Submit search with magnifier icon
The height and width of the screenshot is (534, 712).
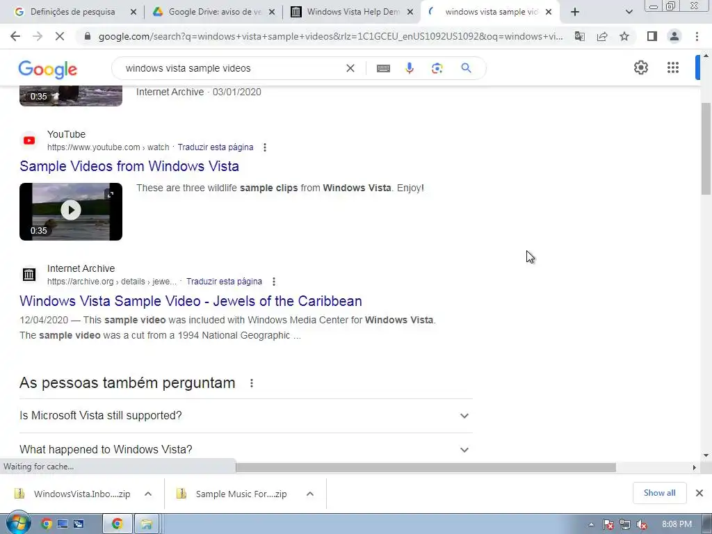(466, 68)
